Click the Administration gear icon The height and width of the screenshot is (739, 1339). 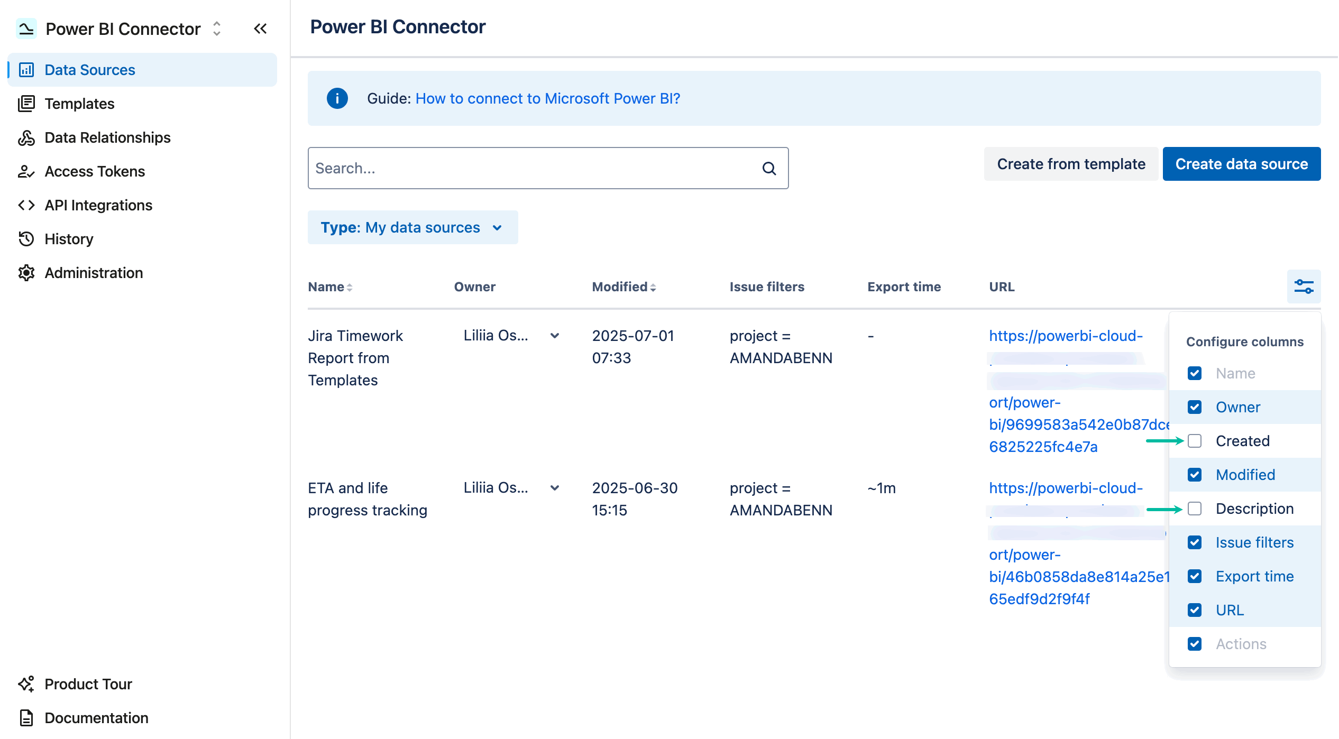(26, 273)
